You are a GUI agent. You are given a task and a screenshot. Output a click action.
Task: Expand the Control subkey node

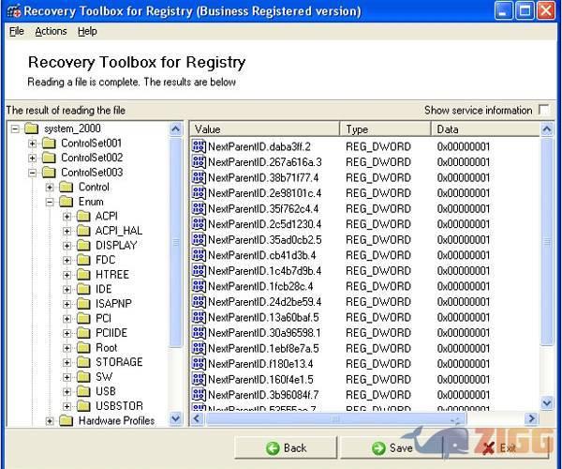coord(50,187)
